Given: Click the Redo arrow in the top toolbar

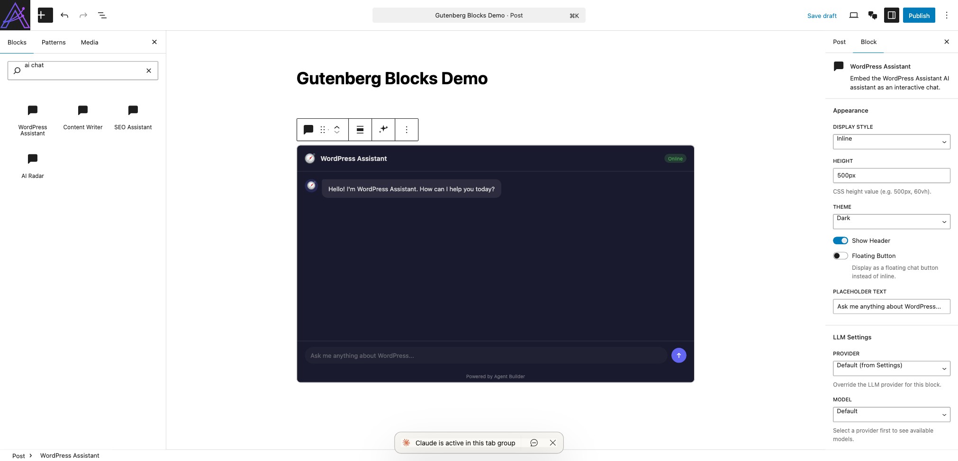Looking at the screenshot, I should pos(83,15).
